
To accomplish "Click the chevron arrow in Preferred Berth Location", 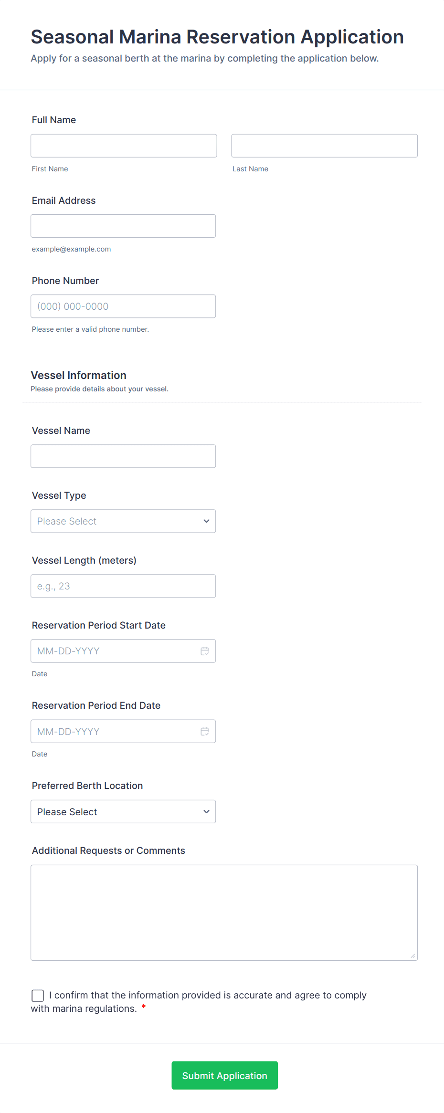I will click(206, 811).
